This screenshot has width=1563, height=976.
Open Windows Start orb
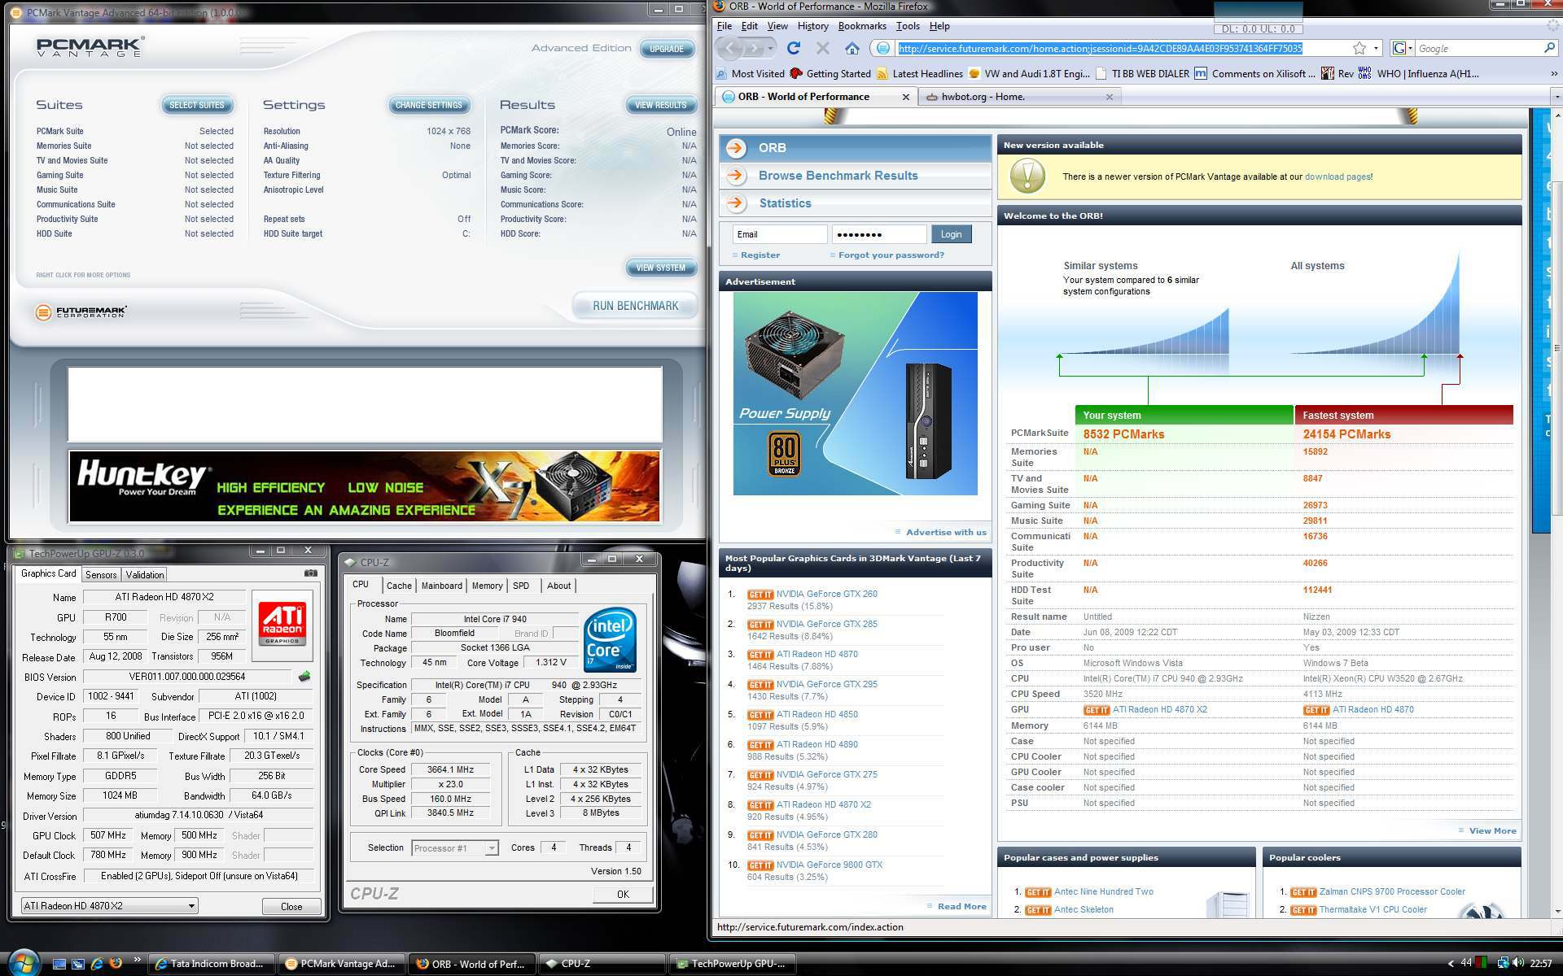23,962
